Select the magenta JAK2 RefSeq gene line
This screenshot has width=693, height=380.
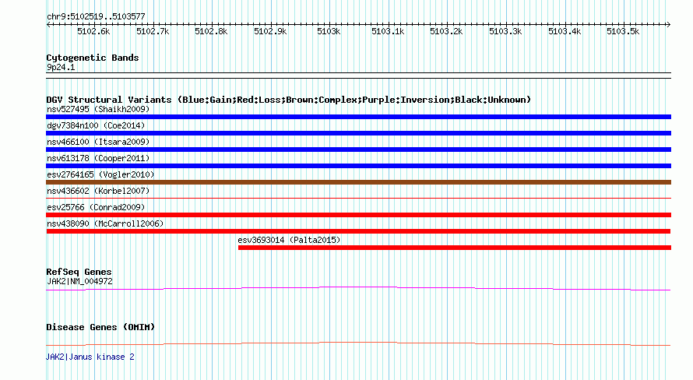click(358, 289)
